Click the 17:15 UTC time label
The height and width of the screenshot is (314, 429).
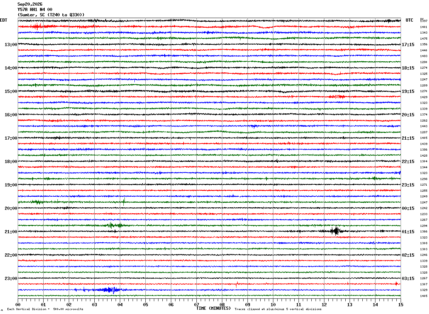[408, 45]
